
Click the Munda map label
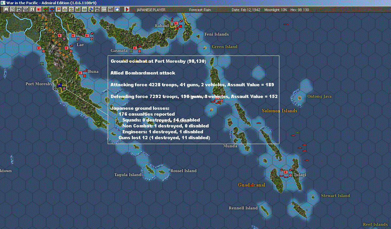point(230,146)
